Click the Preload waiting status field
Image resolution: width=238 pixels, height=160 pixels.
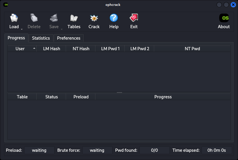39,150
